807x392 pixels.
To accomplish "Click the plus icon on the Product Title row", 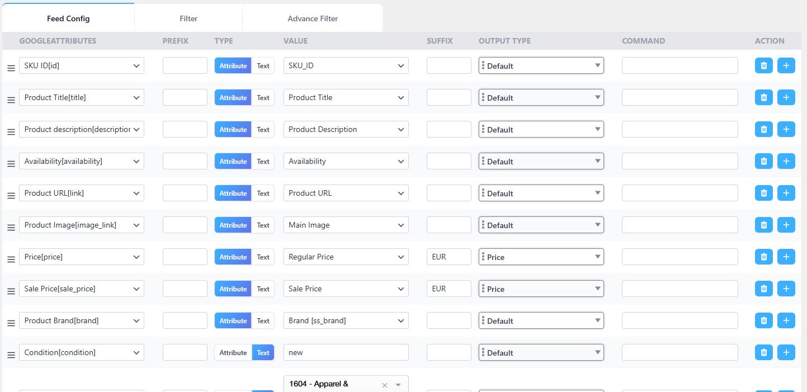I will [x=786, y=97].
